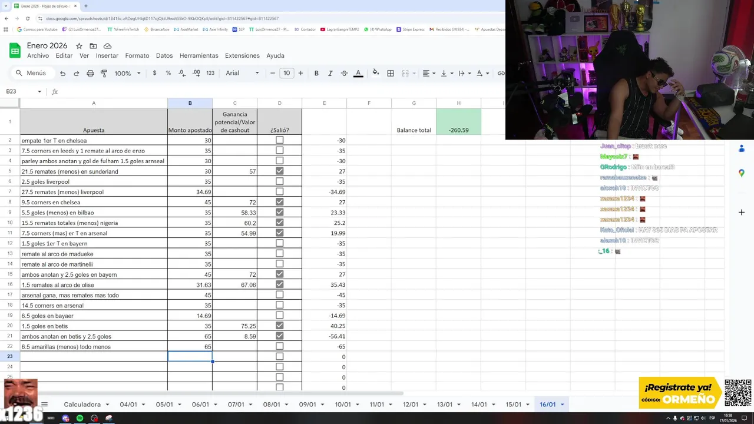Viewport: 754px width, 424px height.
Task: Insert a link from toolbar
Action: (x=501, y=73)
